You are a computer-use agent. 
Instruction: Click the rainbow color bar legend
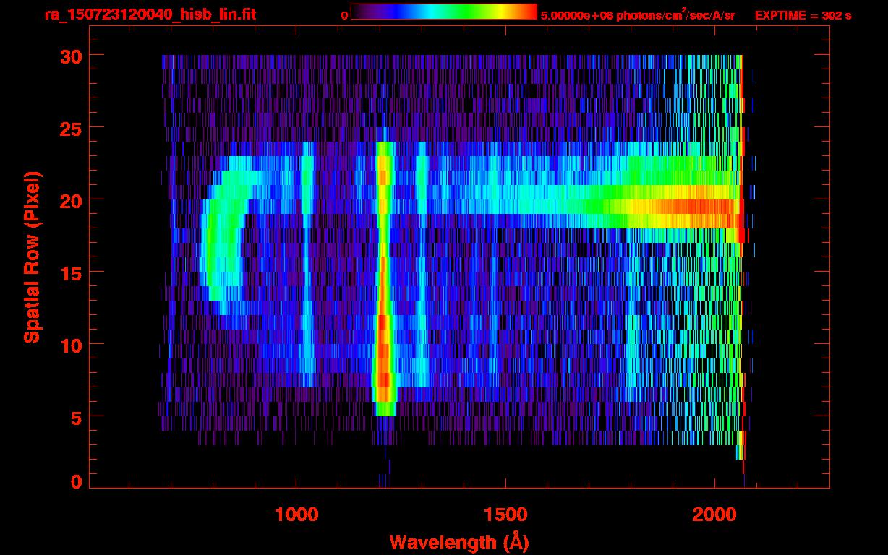point(444,12)
